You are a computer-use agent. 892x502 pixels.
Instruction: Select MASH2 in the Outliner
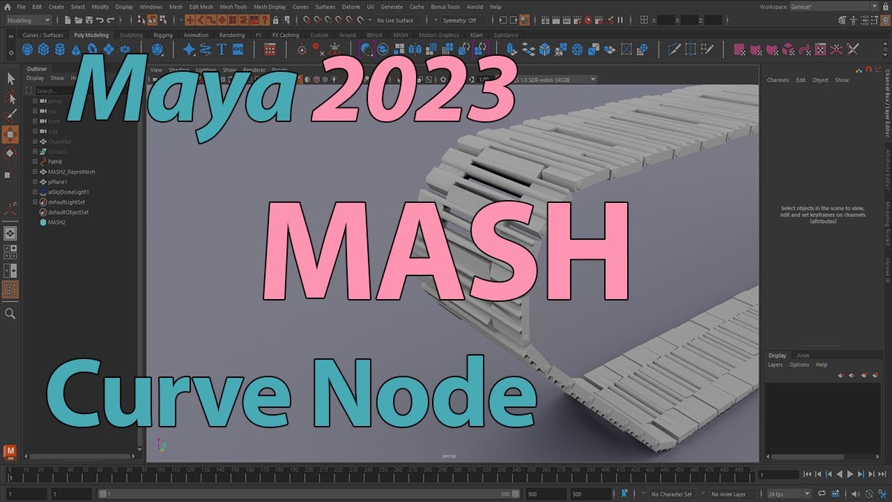pos(56,222)
